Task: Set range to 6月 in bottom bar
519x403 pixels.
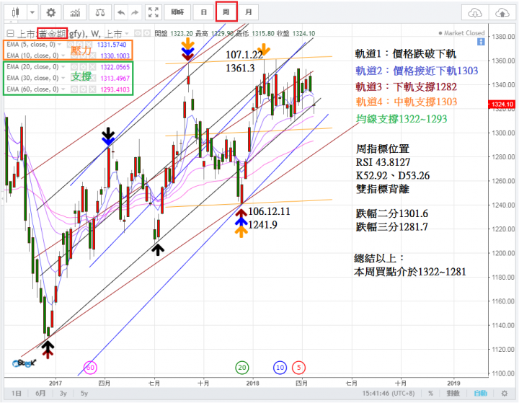Action: click(x=40, y=393)
